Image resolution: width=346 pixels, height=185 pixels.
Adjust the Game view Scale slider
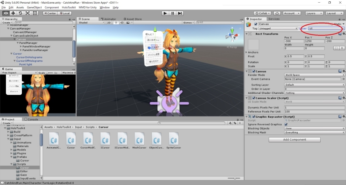[49, 73]
